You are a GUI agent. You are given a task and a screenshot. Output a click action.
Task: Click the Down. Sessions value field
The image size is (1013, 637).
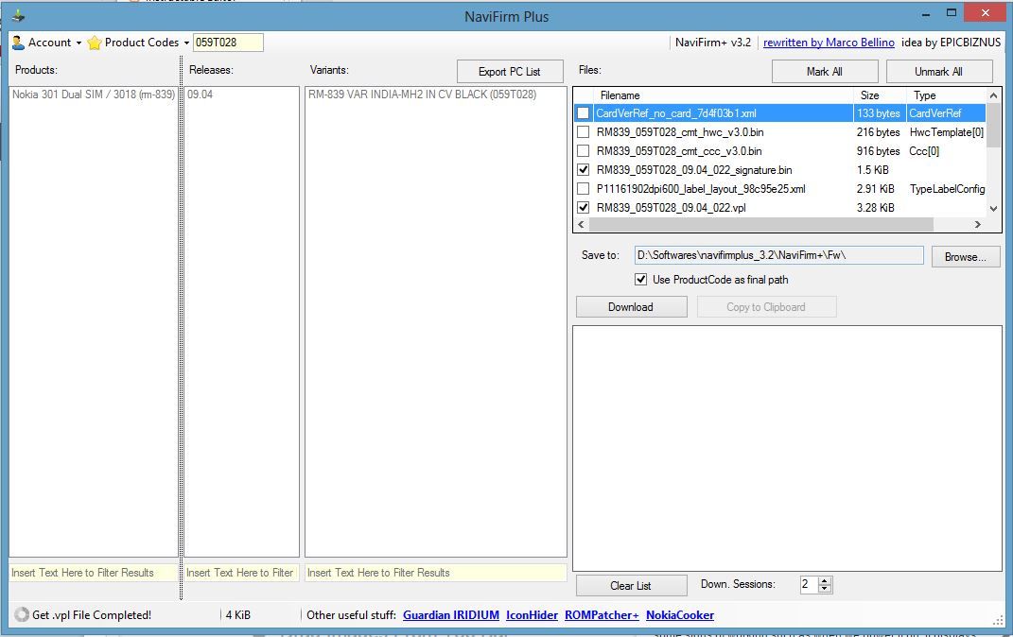click(809, 584)
